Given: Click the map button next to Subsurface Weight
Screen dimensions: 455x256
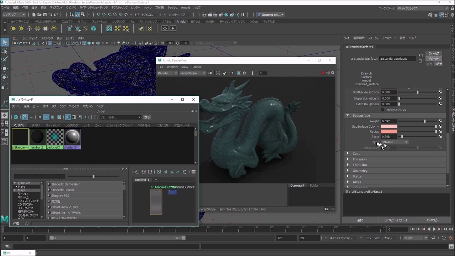Looking at the screenshot, I should 440,121.
